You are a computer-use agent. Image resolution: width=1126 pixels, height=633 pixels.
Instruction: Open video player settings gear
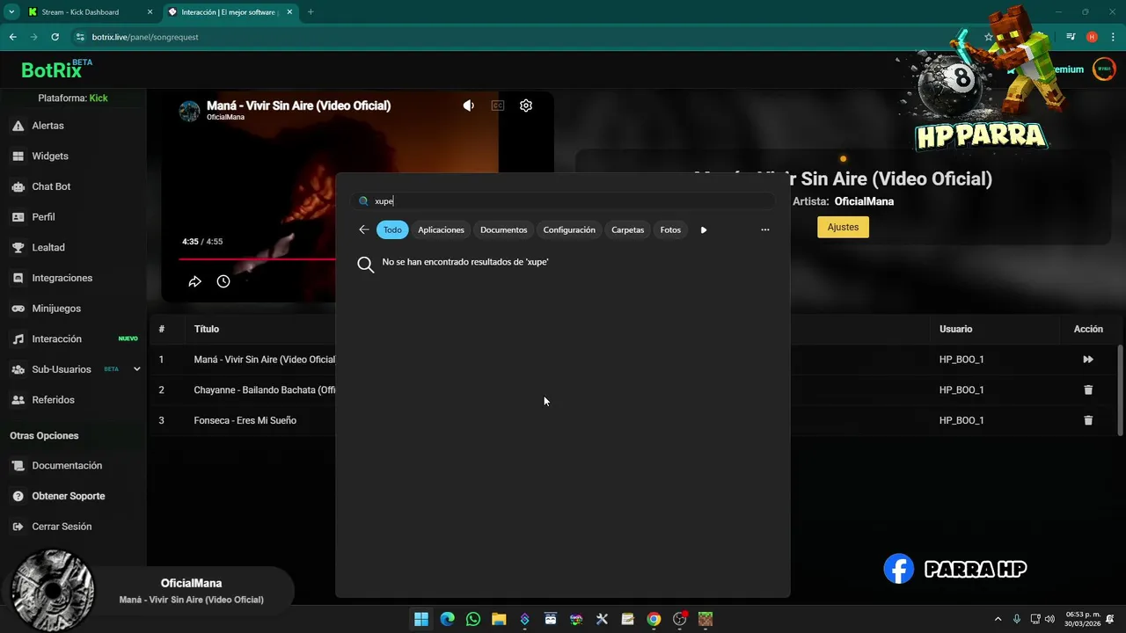(x=526, y=105)
